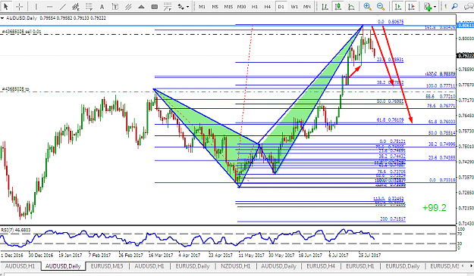Viewport: 474px width, 276px height.
Task: Switch chart to M1 timeframe
Action: tap(202, 6)
